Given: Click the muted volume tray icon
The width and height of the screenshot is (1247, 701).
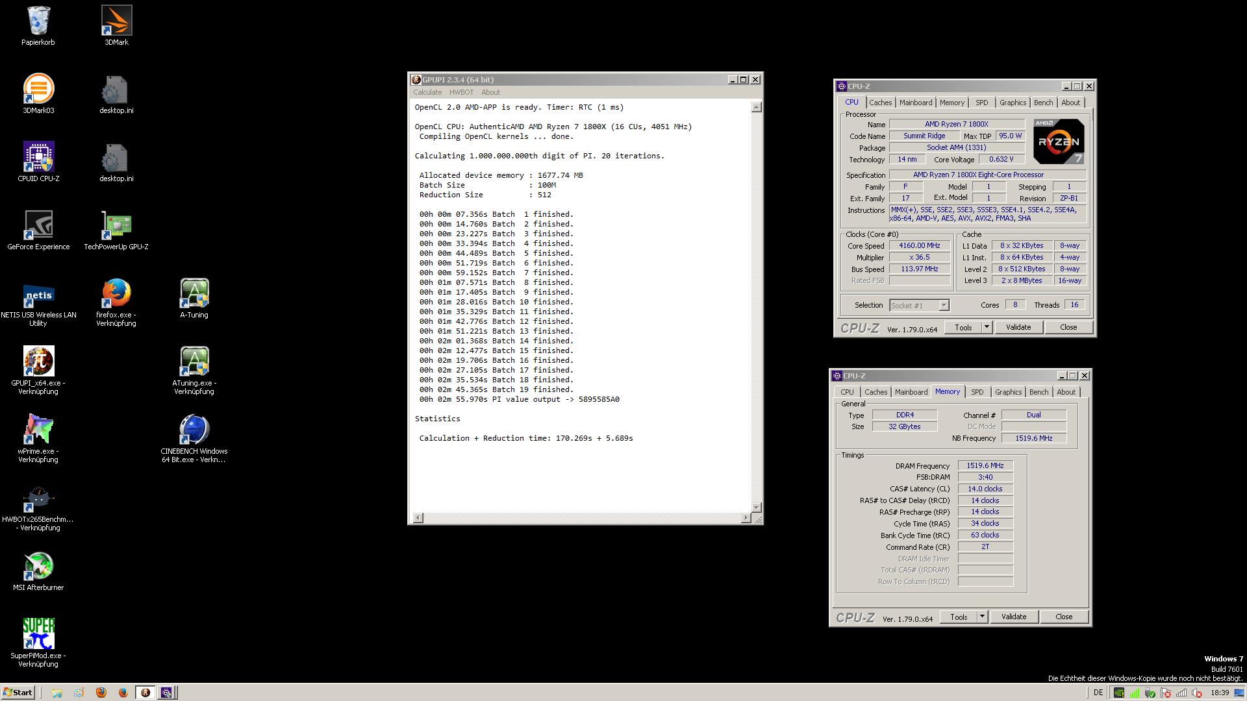Looking at the screenshot, I should click(1197, 693).
